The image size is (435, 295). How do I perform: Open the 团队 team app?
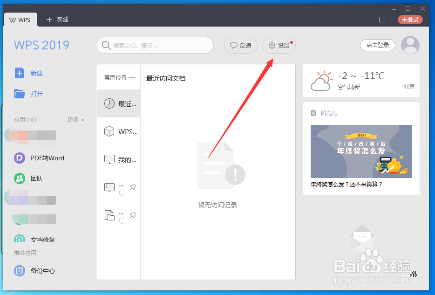click(28, 178)
